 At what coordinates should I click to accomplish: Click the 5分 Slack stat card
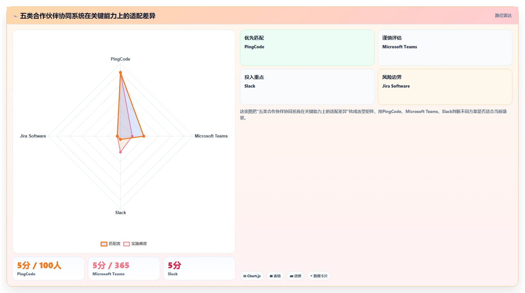pos(199,269)
